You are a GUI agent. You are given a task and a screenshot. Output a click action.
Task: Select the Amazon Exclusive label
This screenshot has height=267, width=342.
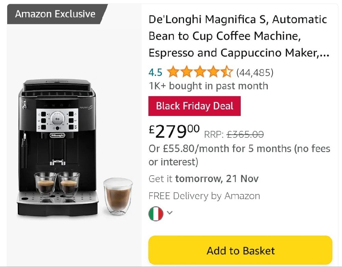55,14
